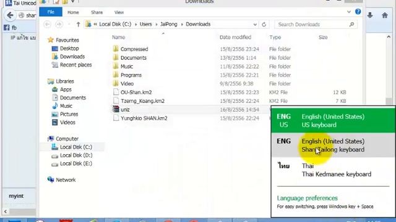
Task: Click the browser home icon
Action: click(385, 15)
